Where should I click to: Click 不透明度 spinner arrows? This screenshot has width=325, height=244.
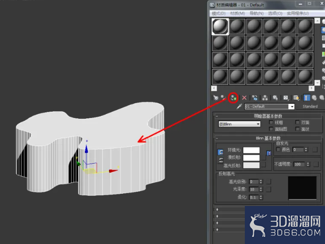click(308, 164)
